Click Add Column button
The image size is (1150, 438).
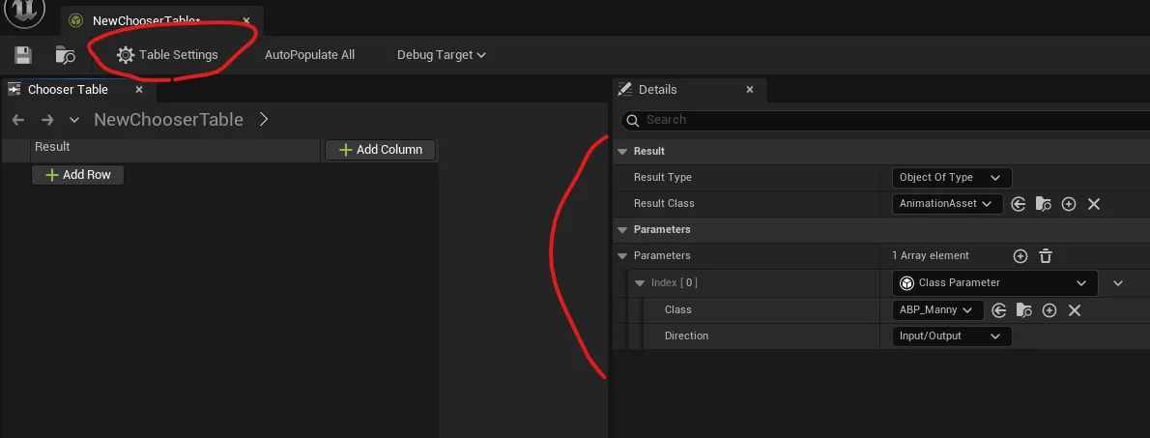click(x=380, y=150)
